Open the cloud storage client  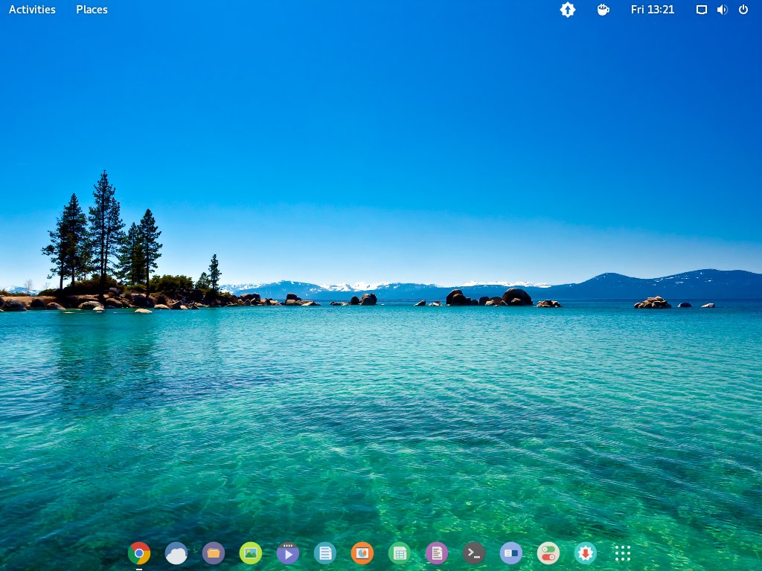pyautogui.click(x=176, y=553)
